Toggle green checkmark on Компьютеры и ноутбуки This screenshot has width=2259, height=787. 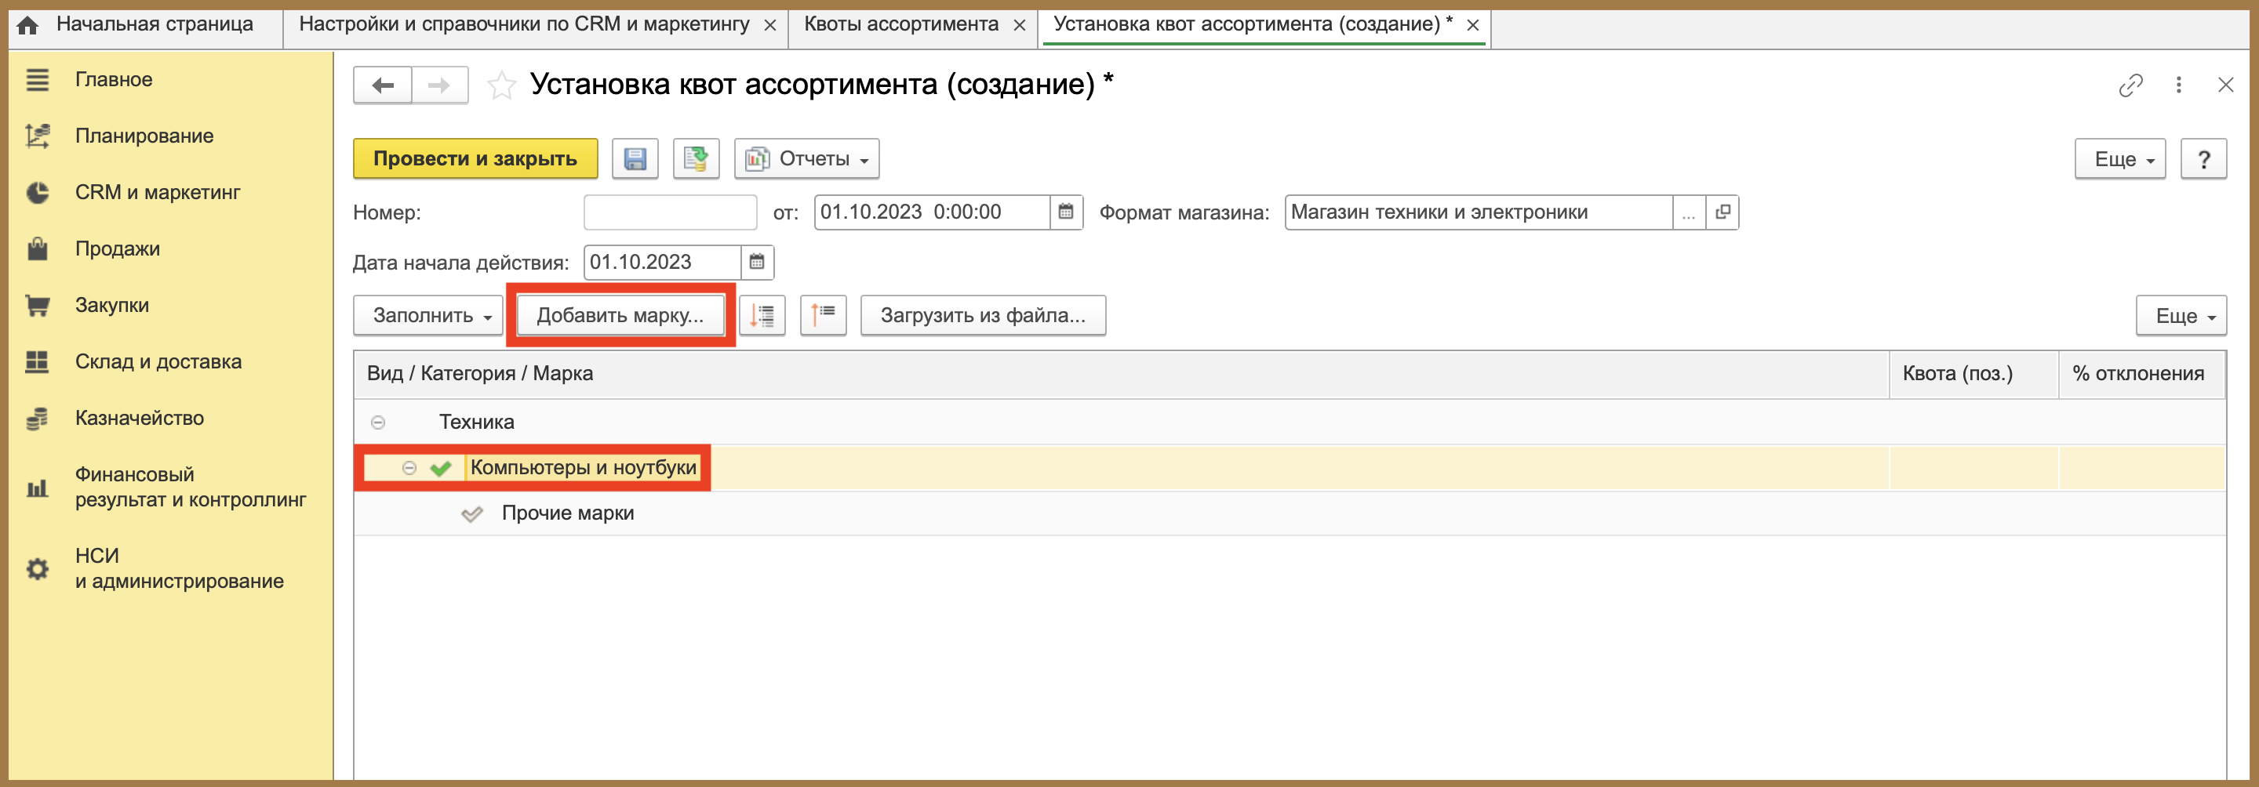(x=441, y=468)
